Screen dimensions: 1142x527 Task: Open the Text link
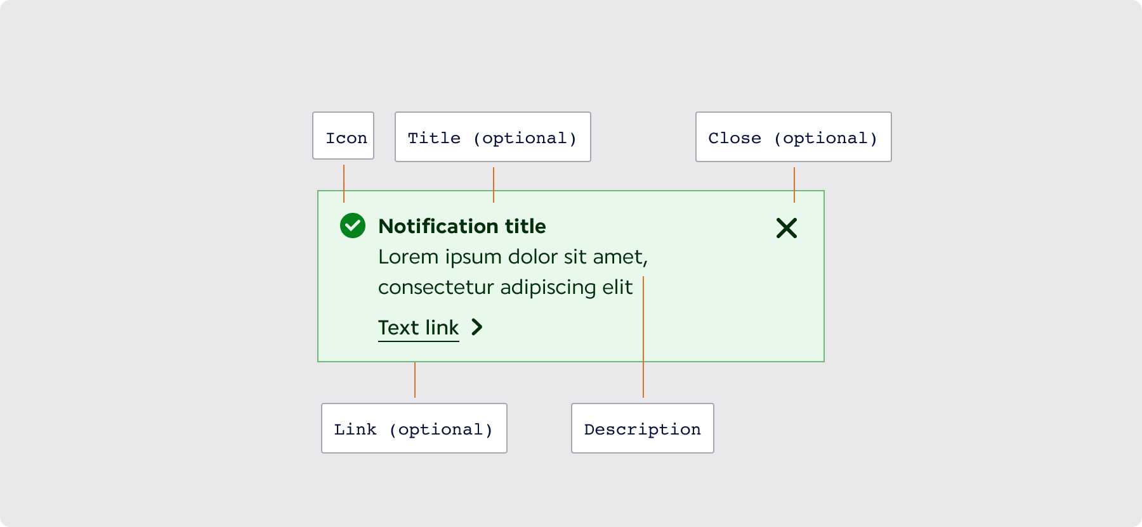click(419, 327)
